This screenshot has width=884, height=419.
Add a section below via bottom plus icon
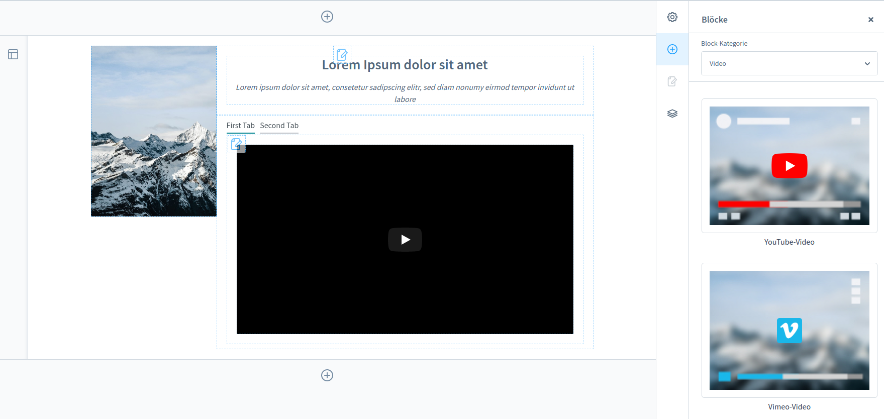point(327,375)
